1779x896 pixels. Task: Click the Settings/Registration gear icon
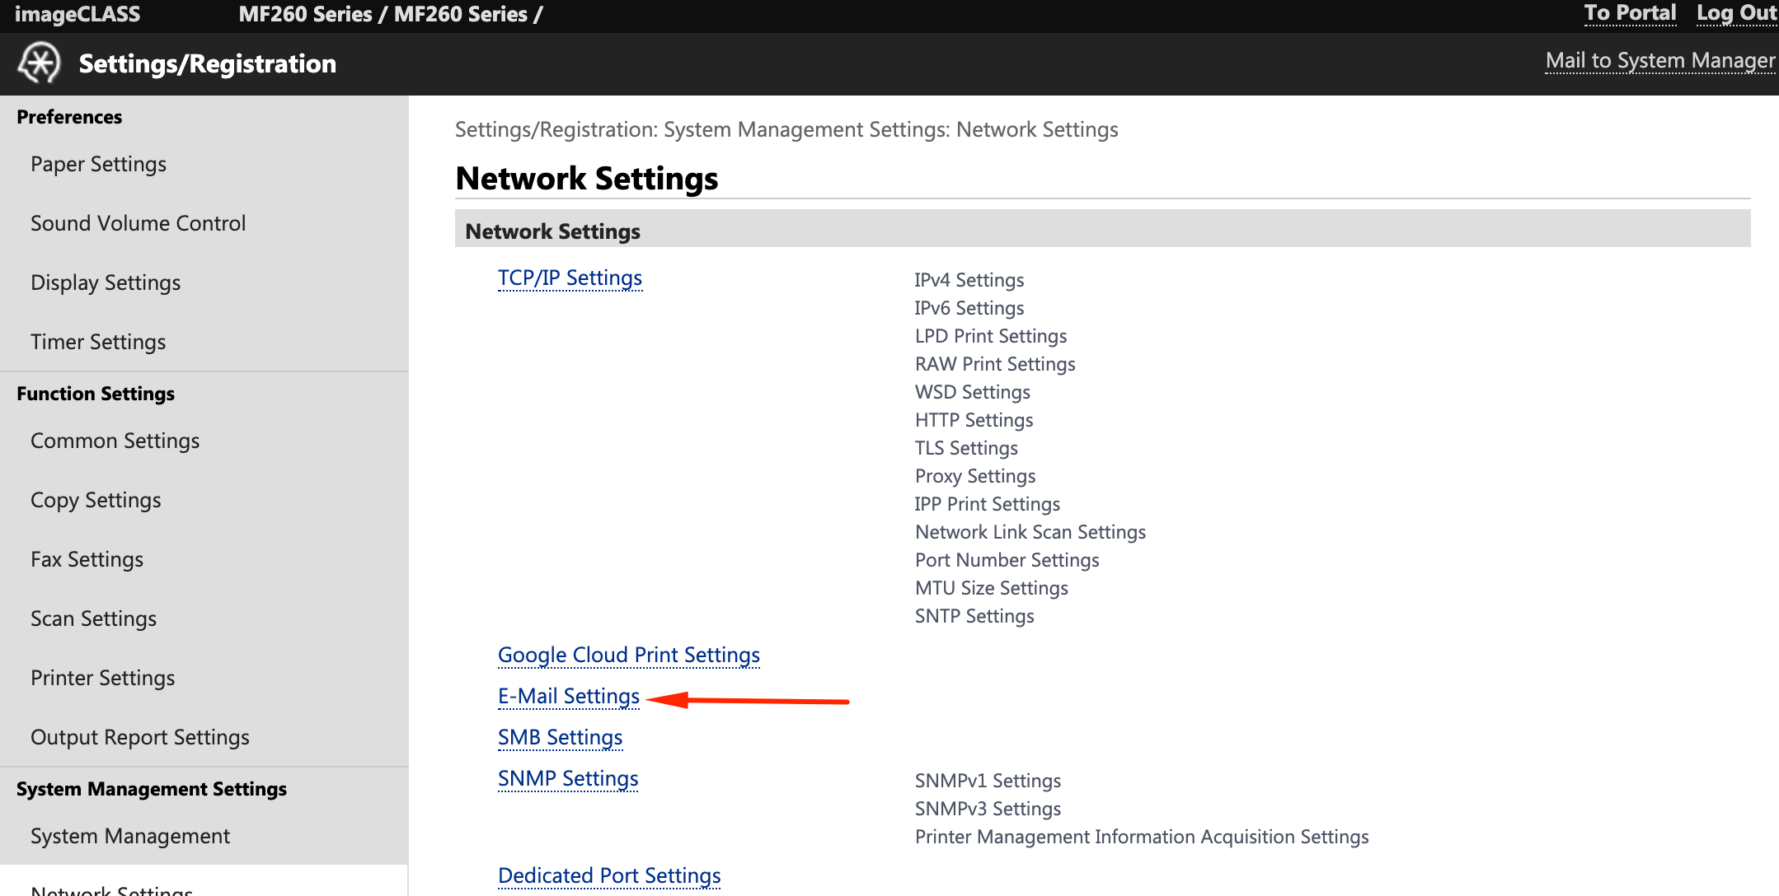click(40, 63)
